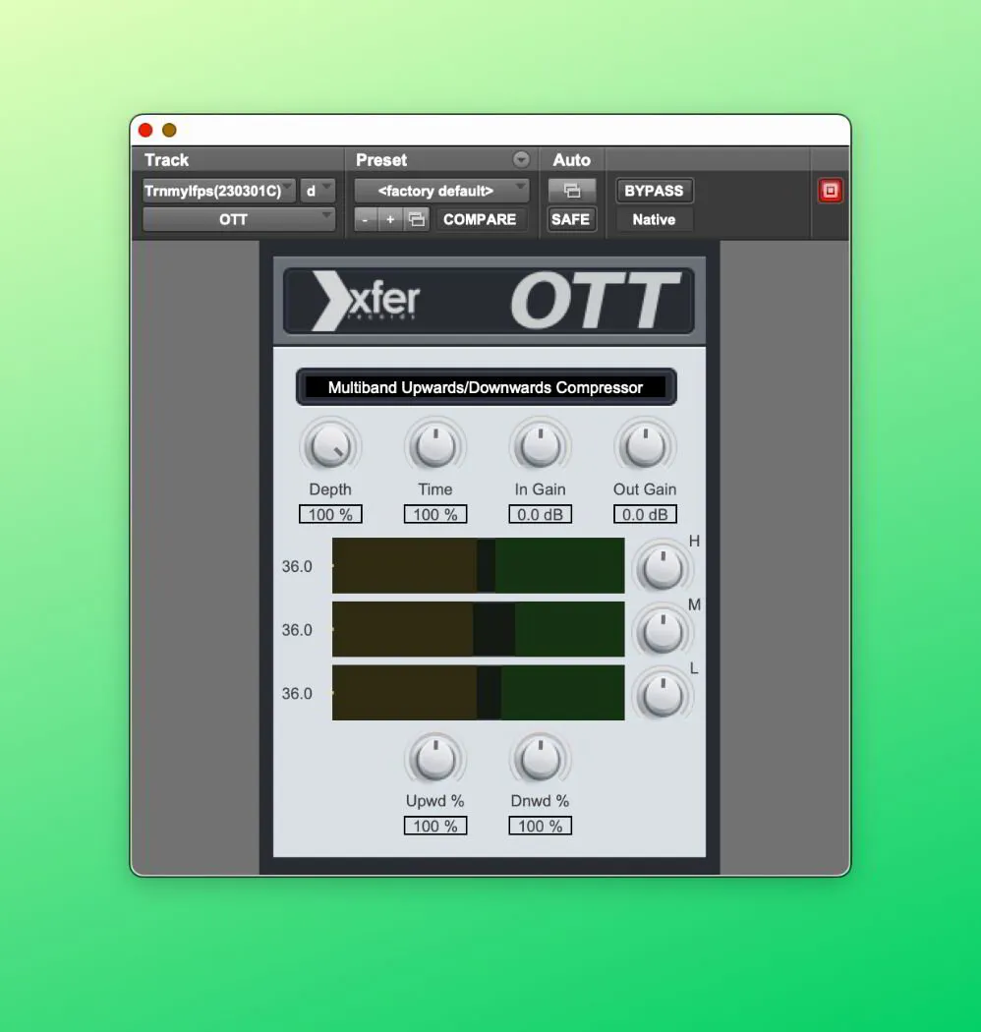
Task: Open the factory default preset dropdown
Action: 441,191
